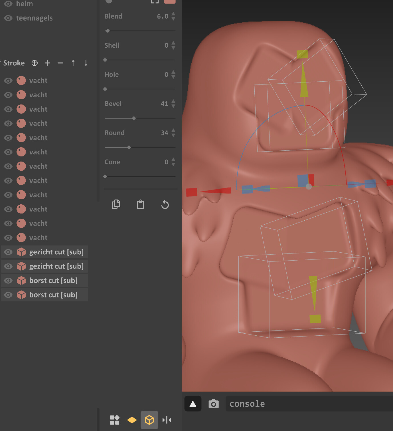Screen dimensions: 393x431
Task: Click the Round slider handle
Action: pyautogui.click(x=129, y=147)
